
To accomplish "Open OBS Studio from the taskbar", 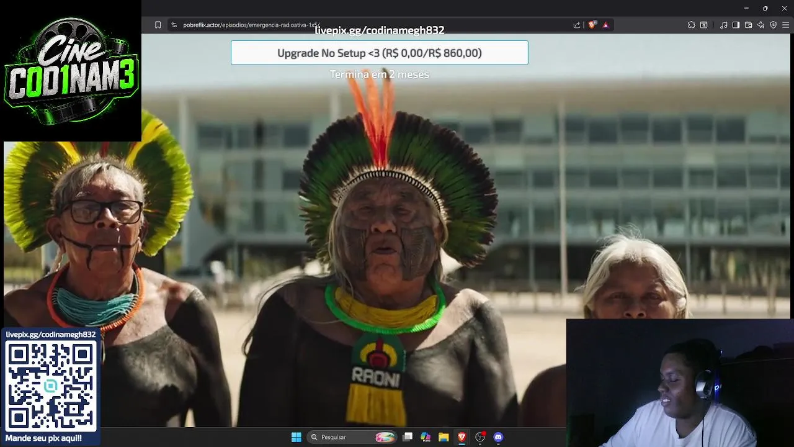I will (480, 437).
